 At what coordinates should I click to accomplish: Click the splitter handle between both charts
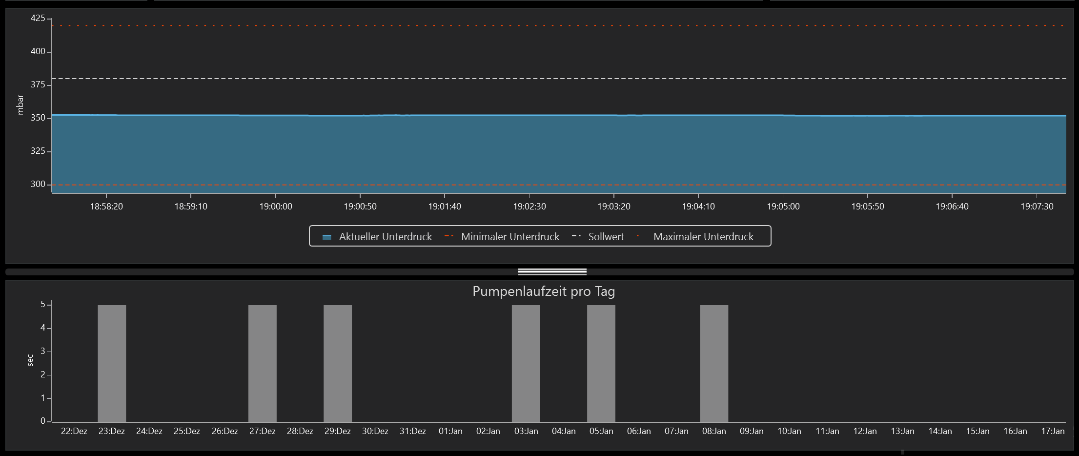552,272
